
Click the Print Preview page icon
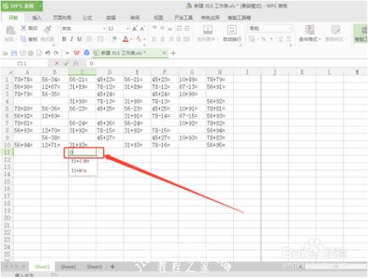[x=39, y=53]
